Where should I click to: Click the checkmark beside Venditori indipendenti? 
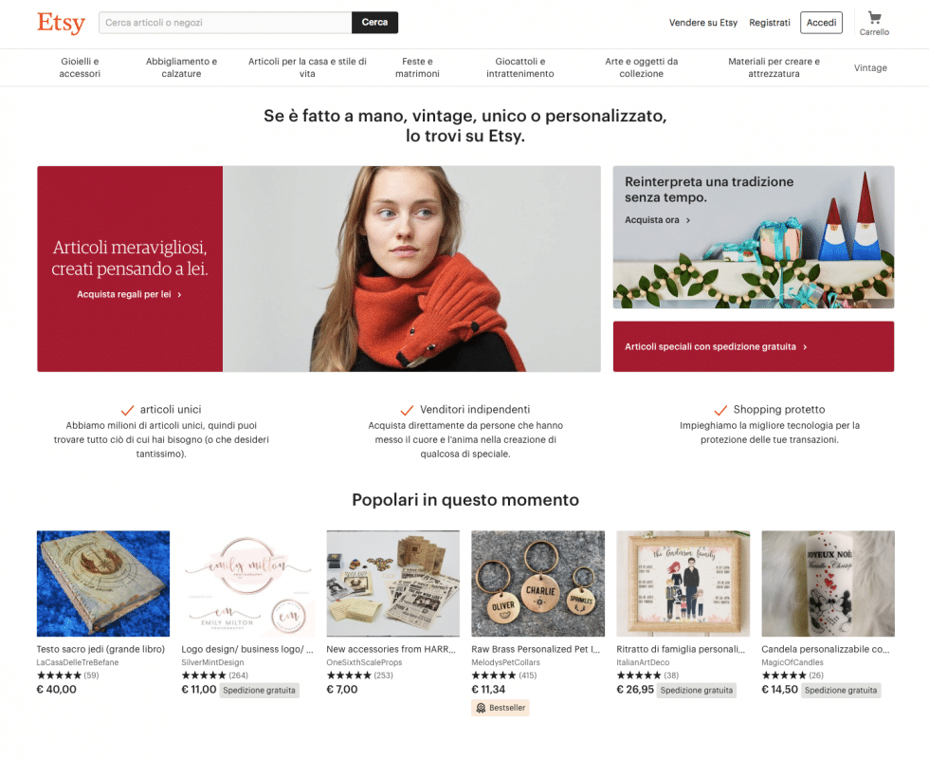coord(407,410)
